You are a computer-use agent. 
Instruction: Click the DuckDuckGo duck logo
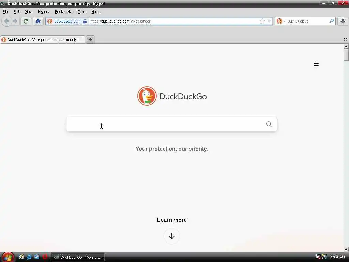tap(147, 96)
